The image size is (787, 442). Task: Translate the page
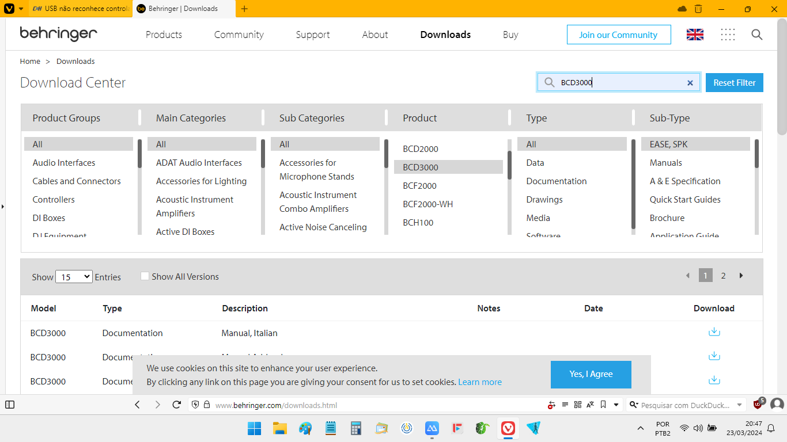pos(591,405)
